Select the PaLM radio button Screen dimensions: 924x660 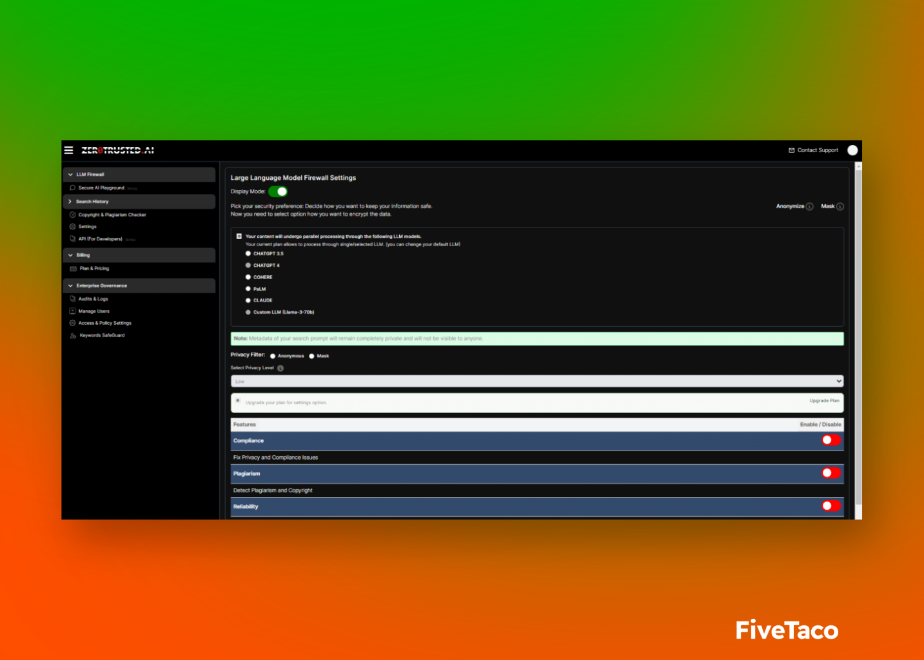[x=248, y=289]
